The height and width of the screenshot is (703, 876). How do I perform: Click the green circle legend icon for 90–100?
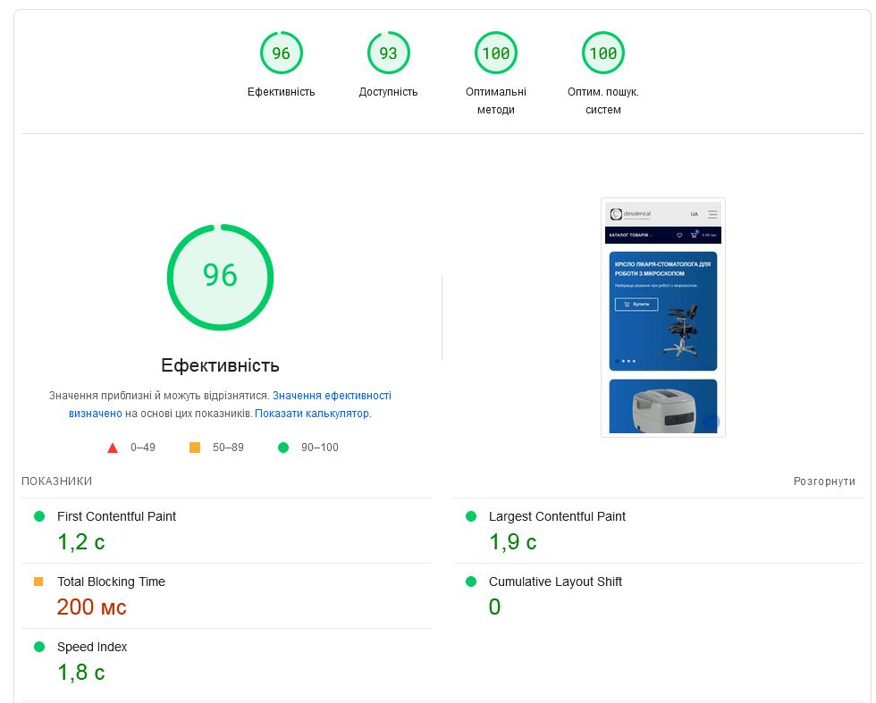283,448
